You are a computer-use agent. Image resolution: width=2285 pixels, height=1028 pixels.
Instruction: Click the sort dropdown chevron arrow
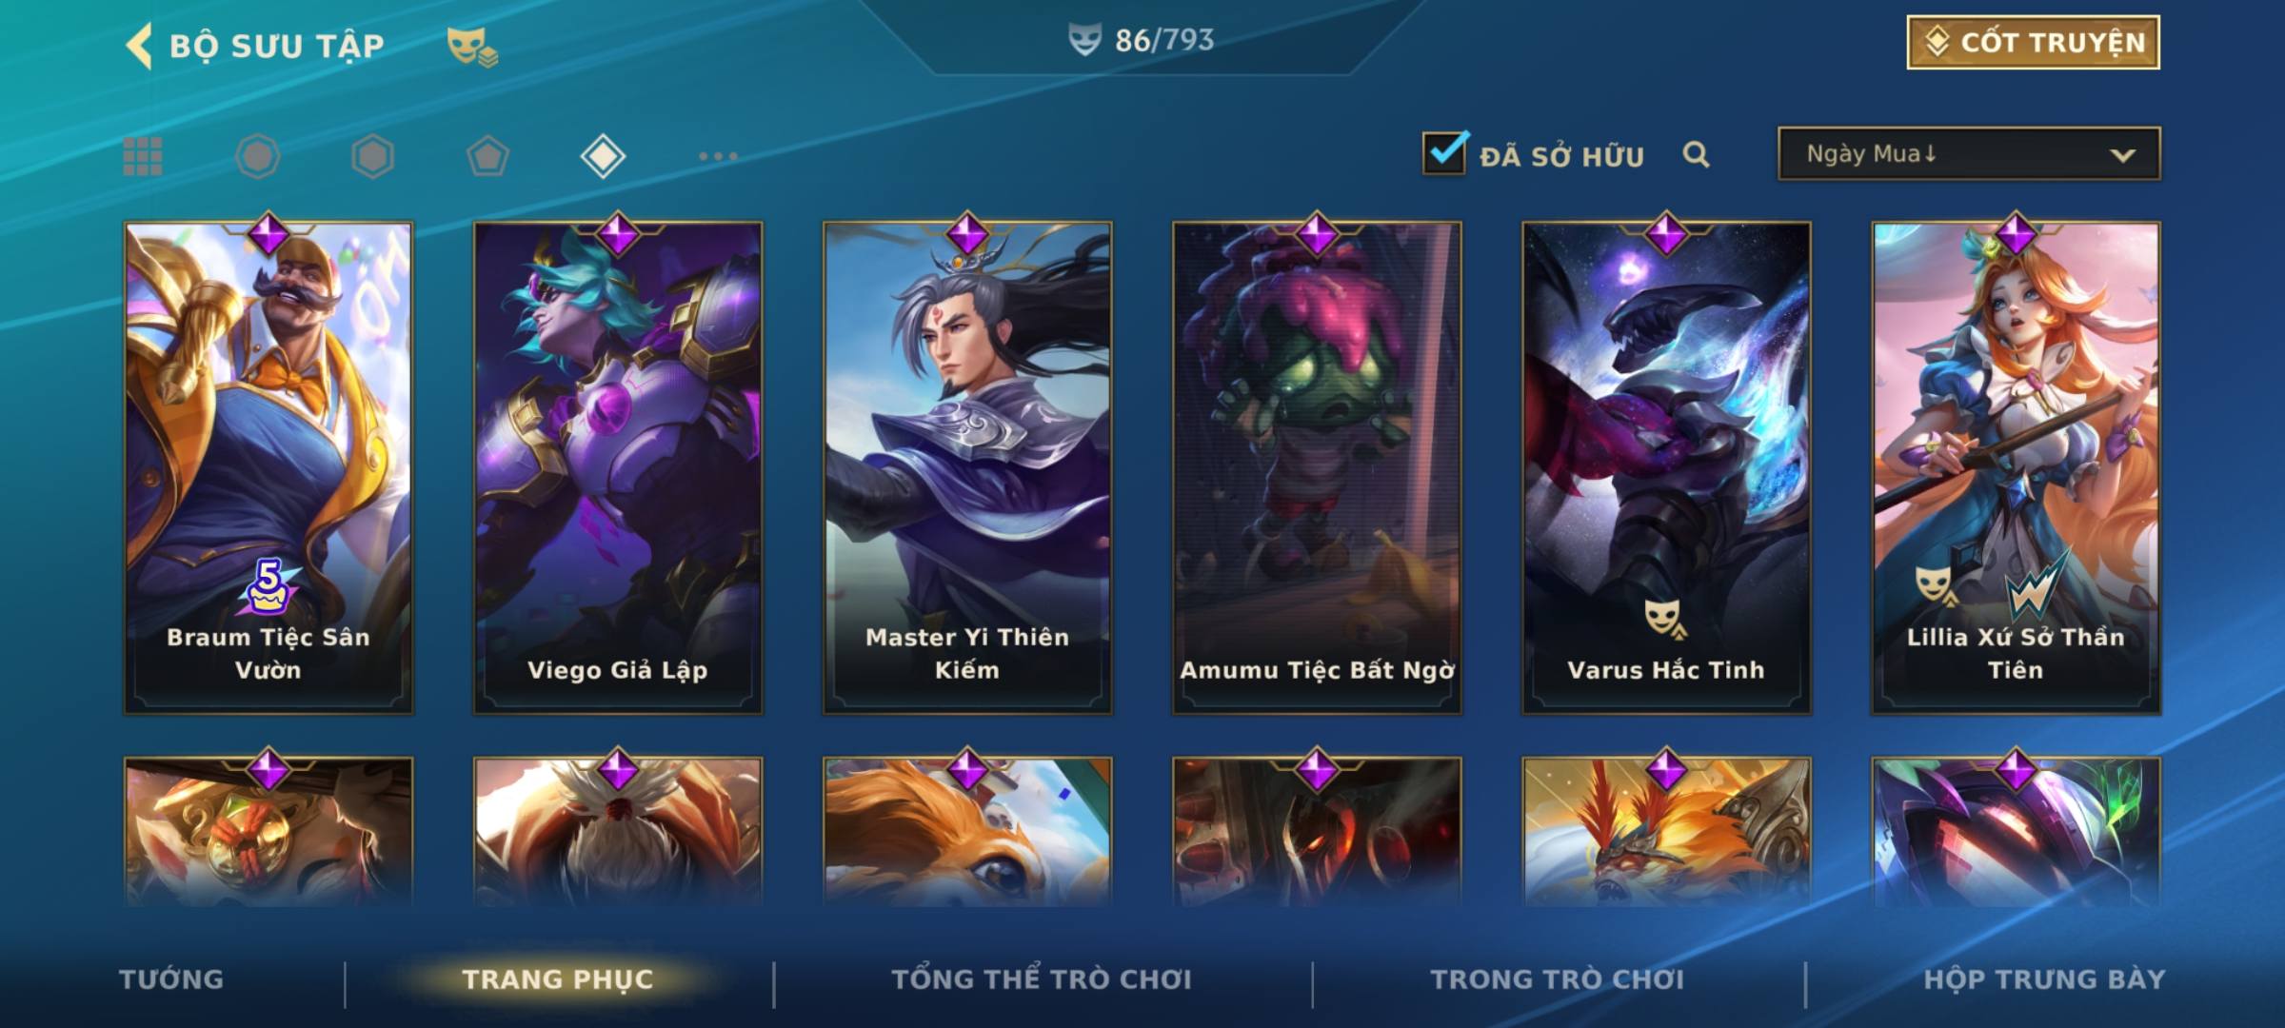pyautogui.click(x=2122, y=155)
